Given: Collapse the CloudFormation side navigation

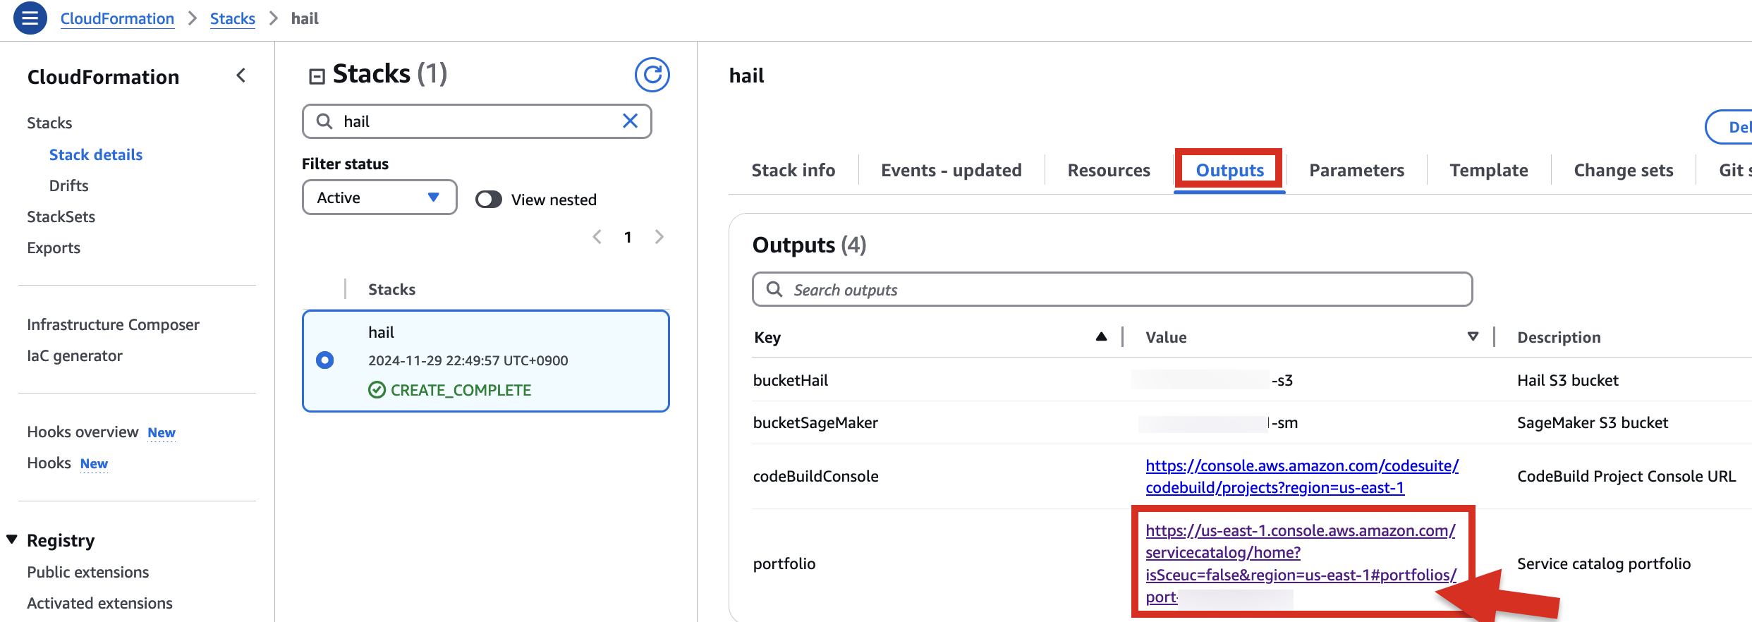Looking at the screenshot, I should pyautogui.click(x=241, y=75).
